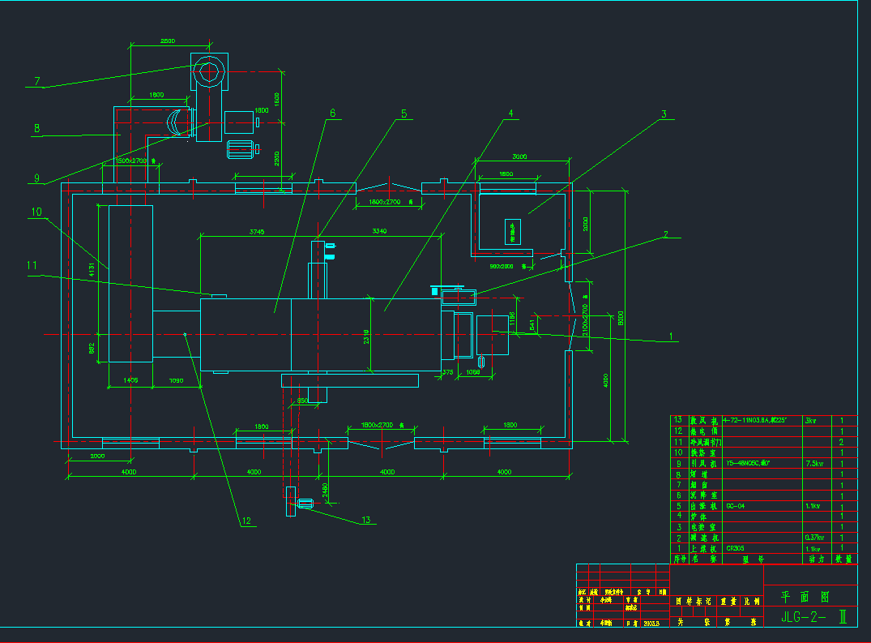Select callout number 13 at the bottom

pos(365,521)
